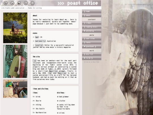Click the 'meta' section header in sidebar
The image size is (153, 115).
click(x=92, y=35)
